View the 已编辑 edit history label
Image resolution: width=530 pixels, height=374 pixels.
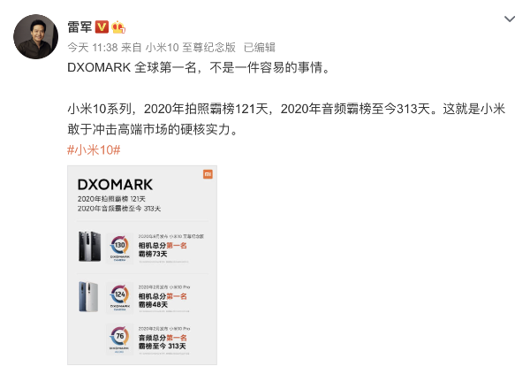click(x=259, y=48)
